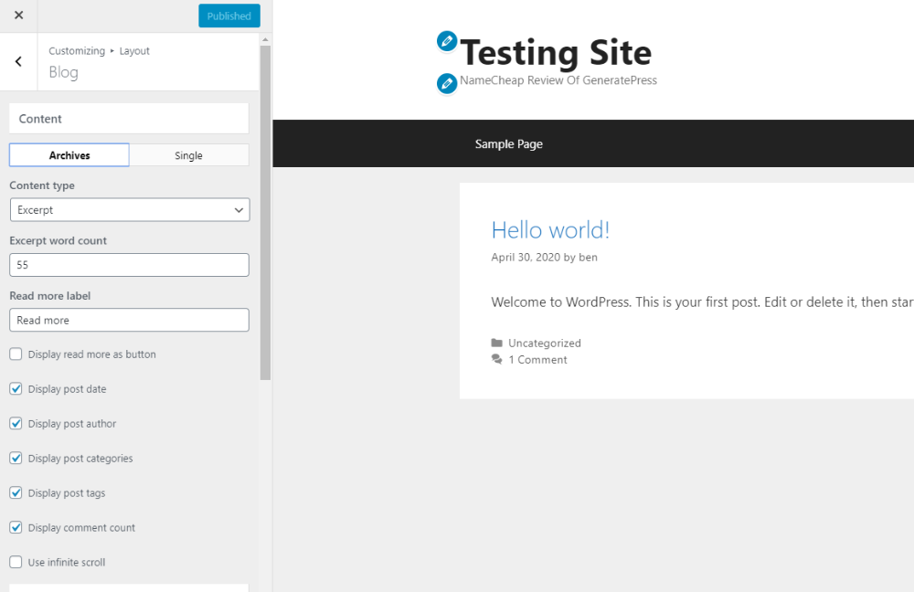
Task: Uncheck Display post author
Action: (16, 423)
